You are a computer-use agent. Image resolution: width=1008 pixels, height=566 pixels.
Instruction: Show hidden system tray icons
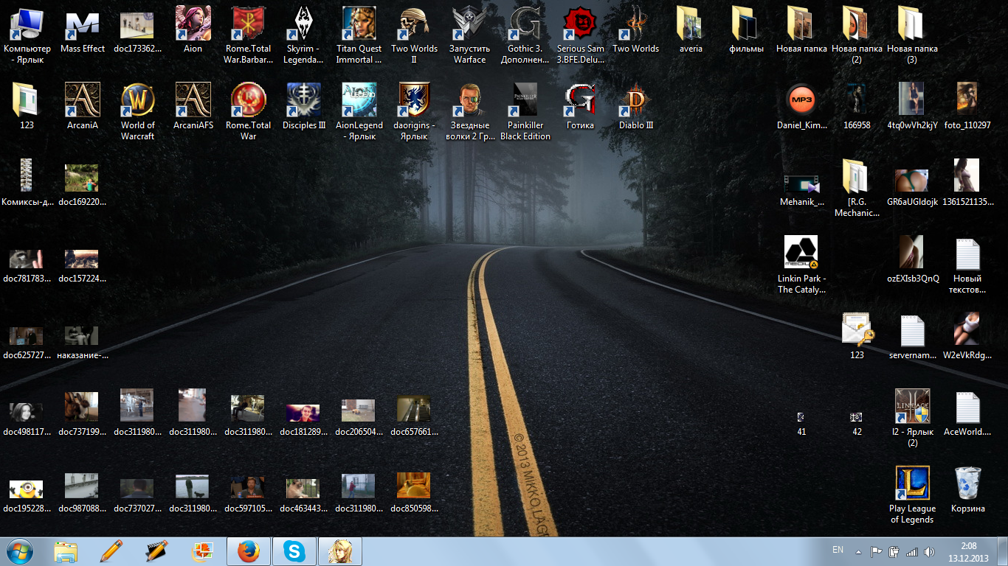pyautogui.click(x=857, y=551)
